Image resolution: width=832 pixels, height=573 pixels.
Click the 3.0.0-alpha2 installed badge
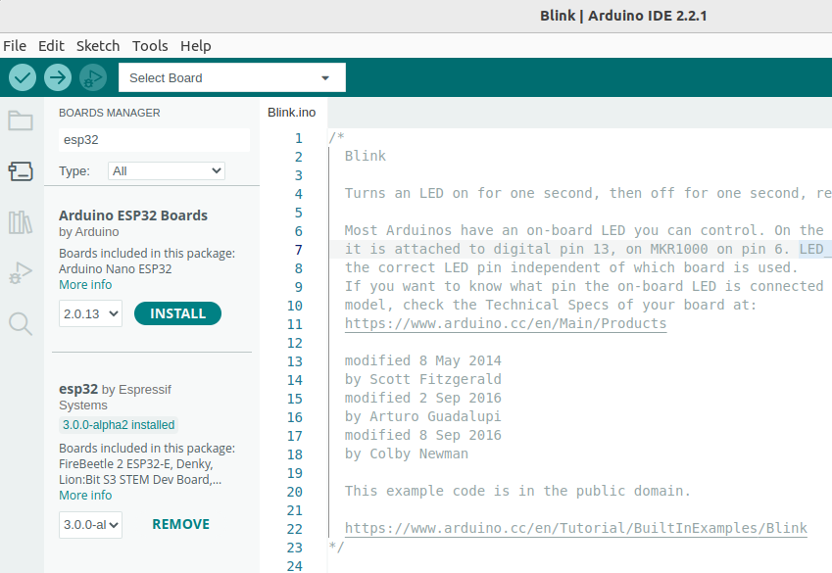119,425
